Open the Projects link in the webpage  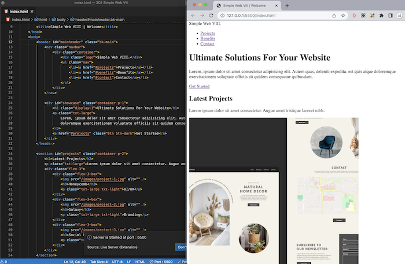click(207, 34)
